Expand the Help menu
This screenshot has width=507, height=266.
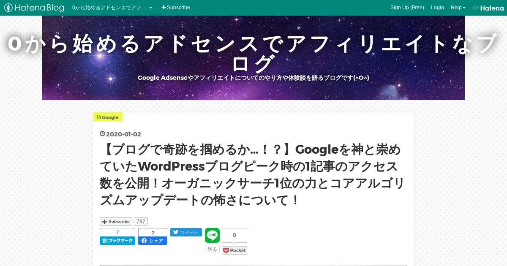458,8
